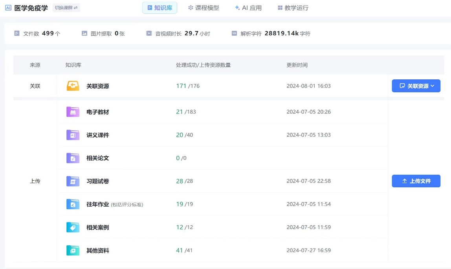451x269 pixels.
Task: Click the 电子教材 book folder icon
Action: click(x=73, y=112)
